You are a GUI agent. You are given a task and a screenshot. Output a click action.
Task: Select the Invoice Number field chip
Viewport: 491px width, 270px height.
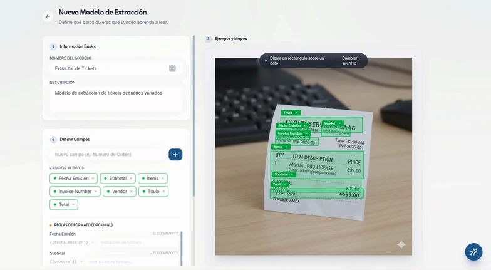[x=75, y=192]
